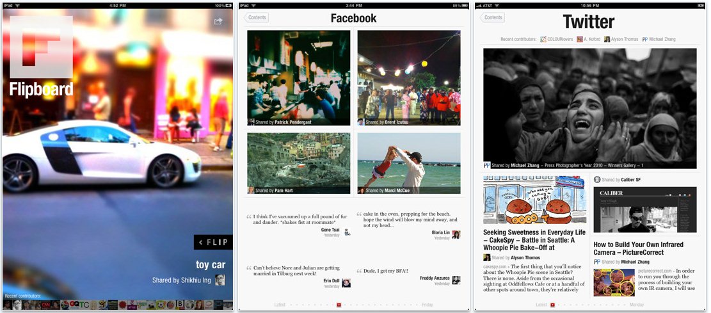Open photo shared by Patrick Pendergast

click(299, 77)
